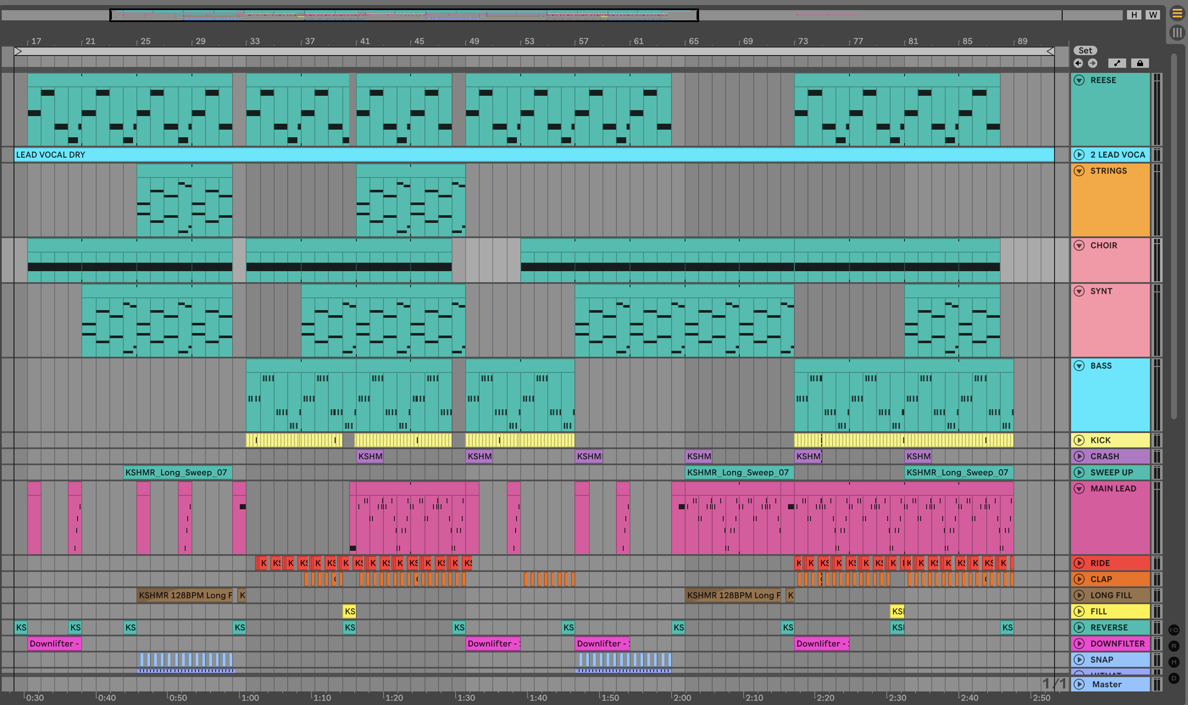1188x705 pixels.
Task: Fold the STRINGS track
Action: (1079, 171)
